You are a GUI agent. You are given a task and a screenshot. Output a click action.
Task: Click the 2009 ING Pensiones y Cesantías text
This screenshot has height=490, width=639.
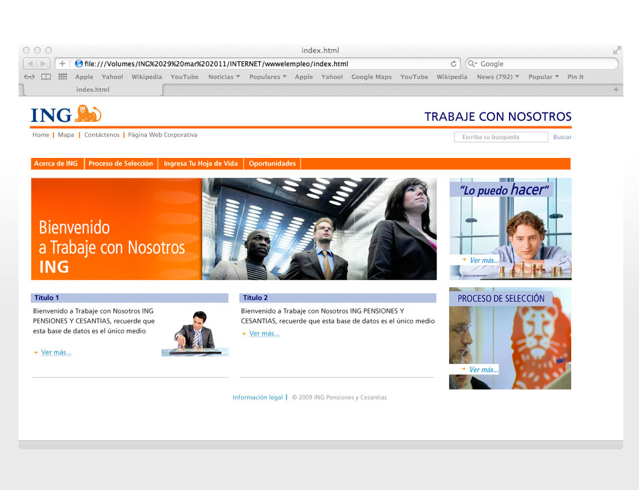tap(340, 397)
